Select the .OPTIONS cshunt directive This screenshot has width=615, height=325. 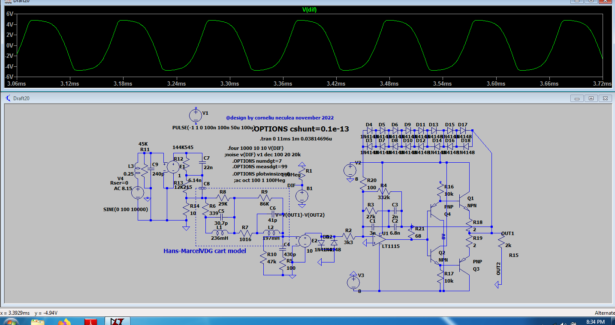pos(301,129)
